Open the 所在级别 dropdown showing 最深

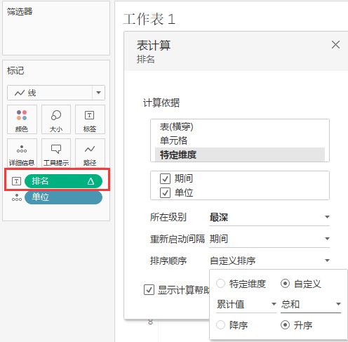[x=269, y=217]
